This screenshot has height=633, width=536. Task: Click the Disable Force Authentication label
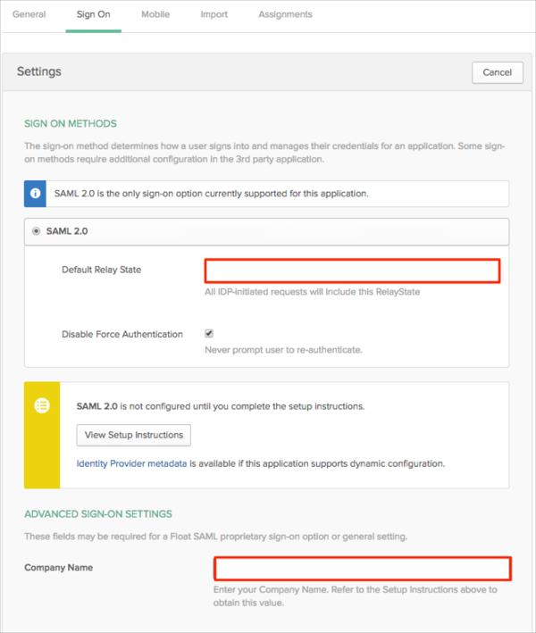tap(122, 334)
